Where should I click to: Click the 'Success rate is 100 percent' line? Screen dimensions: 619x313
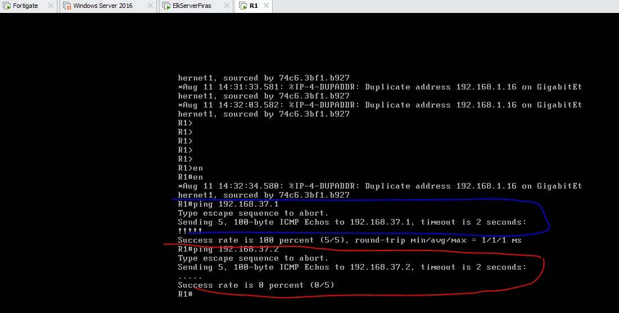[349, 240]
